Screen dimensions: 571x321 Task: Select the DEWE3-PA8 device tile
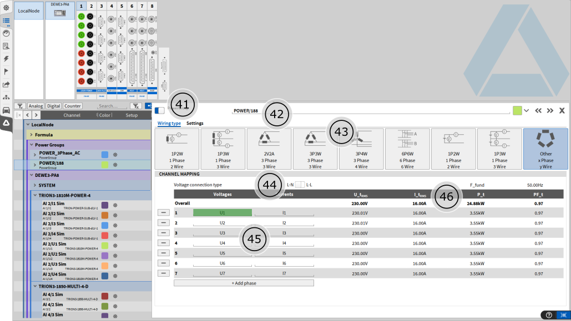60,11
